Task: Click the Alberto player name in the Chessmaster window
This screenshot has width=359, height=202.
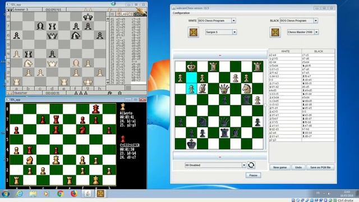Action: [x=126, y=113]
